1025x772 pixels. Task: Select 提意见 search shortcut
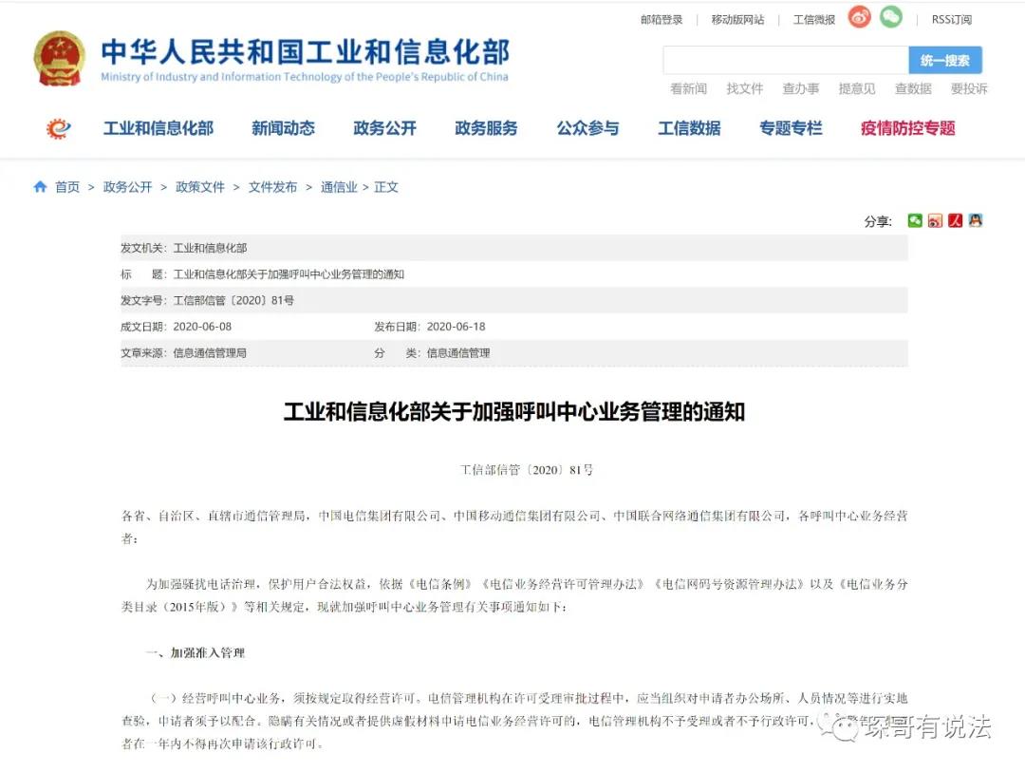(857, 88)
